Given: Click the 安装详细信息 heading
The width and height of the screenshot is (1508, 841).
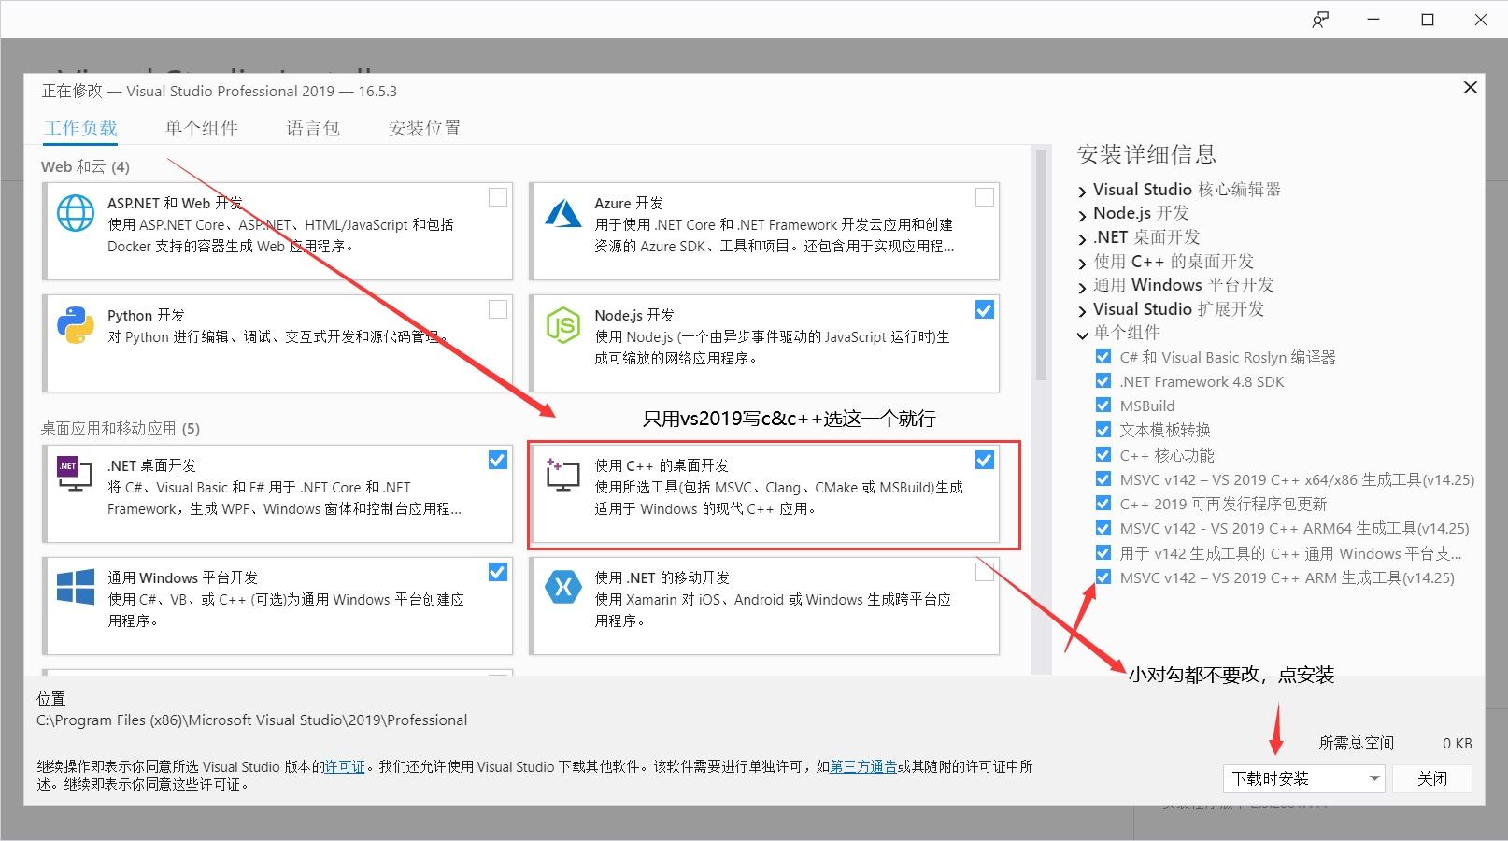Looking at the screenshot, I should pyautogui.click(x=1146, y=154).
